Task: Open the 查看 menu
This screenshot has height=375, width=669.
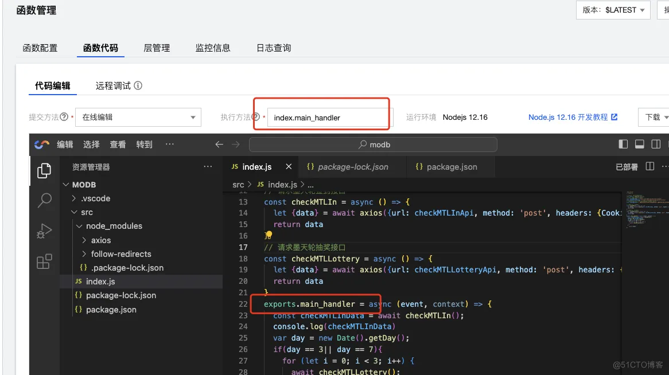Action: 118,144
